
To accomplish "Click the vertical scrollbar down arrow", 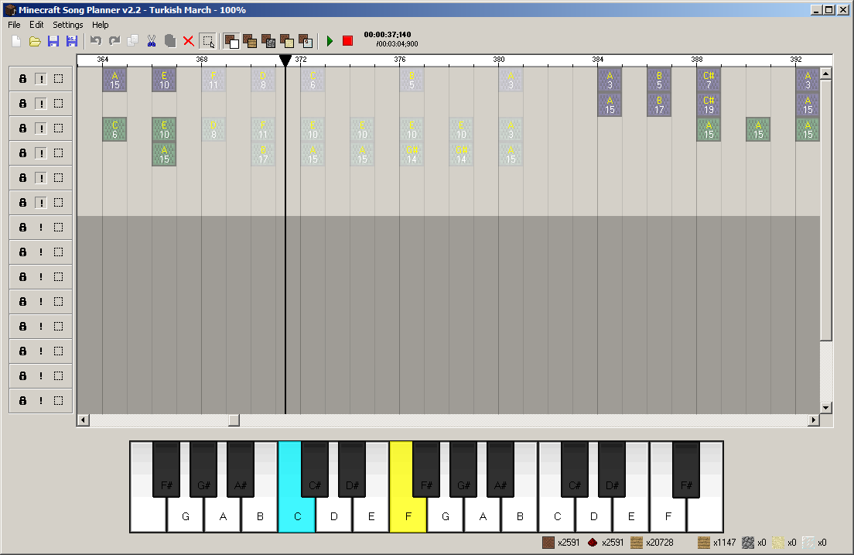I will [825, 408].
